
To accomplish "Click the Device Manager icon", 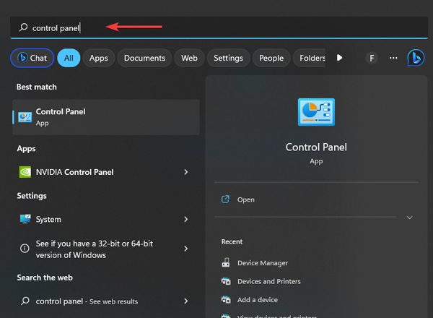I will tap(226, 262).
